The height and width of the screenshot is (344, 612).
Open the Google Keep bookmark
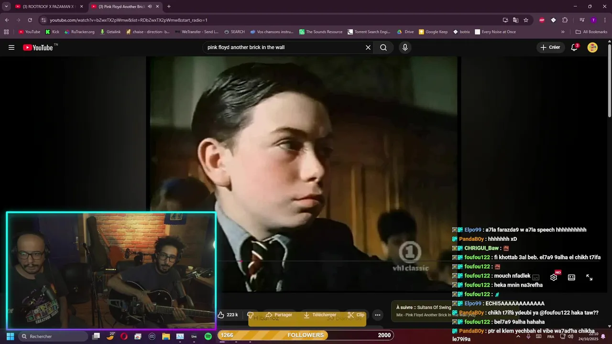click(433, 32)
